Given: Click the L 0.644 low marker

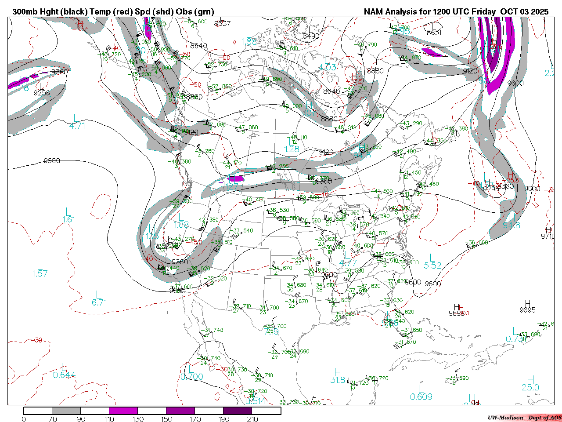Looking at the screenshot, I should (x=64, y=371).
